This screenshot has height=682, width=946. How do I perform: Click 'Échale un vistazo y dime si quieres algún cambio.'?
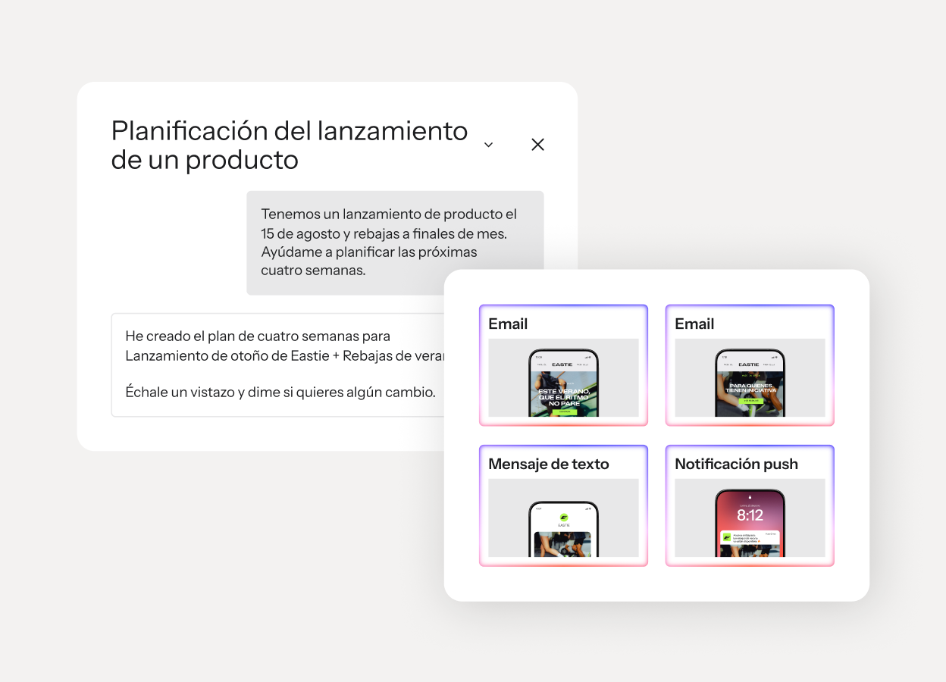(x=280, y=392)
